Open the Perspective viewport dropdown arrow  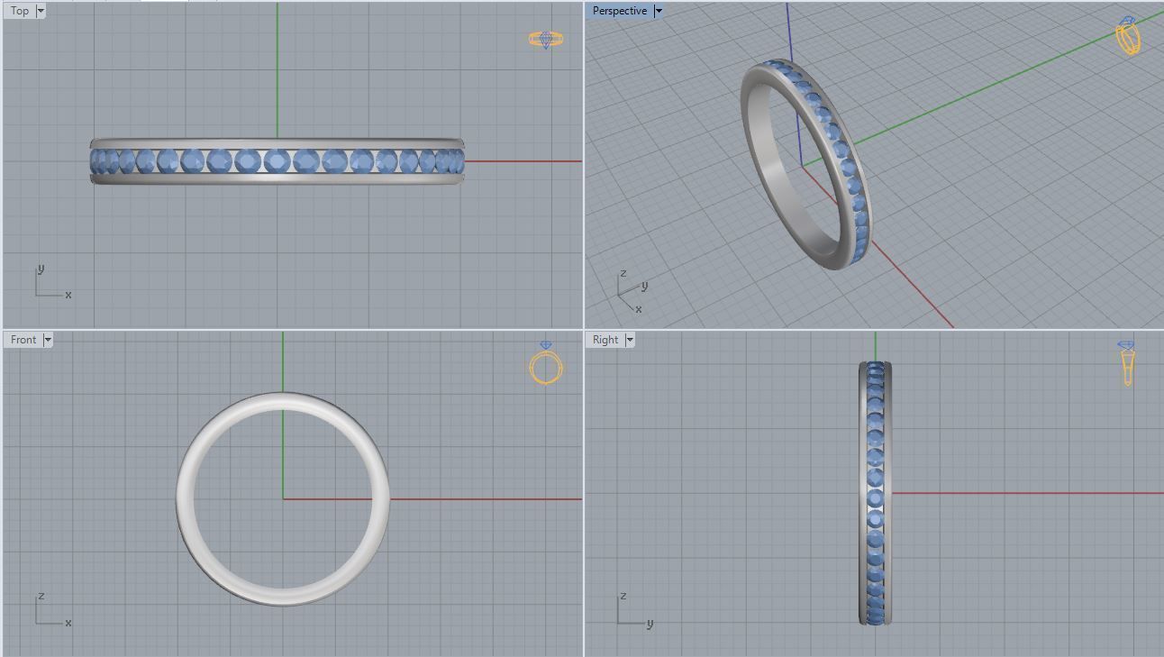click(x=659, y=11)
